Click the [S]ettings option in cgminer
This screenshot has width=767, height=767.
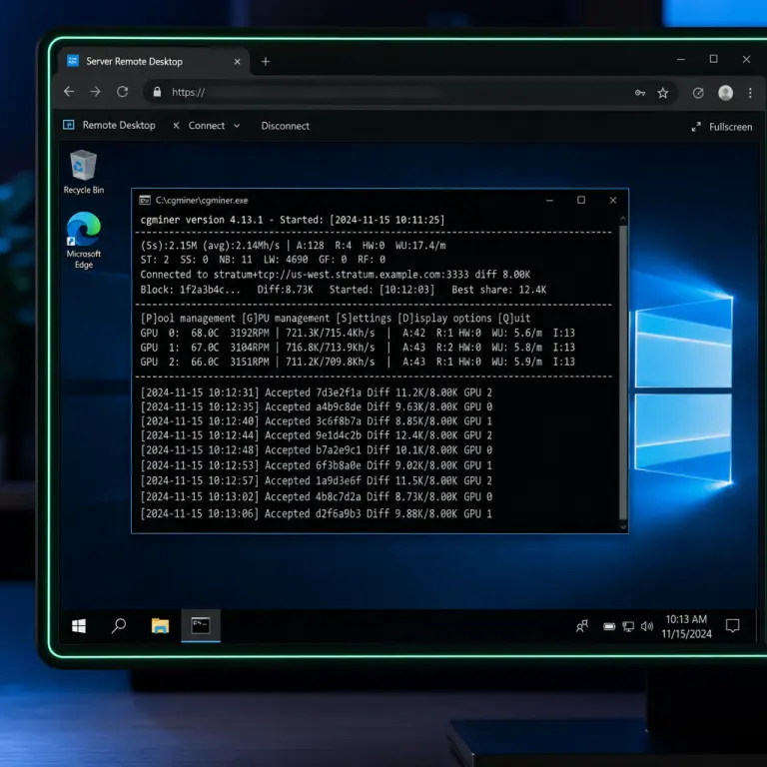[364, 318]
